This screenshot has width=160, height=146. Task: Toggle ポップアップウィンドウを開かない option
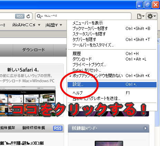(x=112, y=75)
